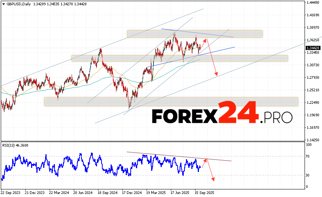The width and height of the screenshot is (322, 197).
Task: Select the brown descending RSI trendline
Action: 178,156
